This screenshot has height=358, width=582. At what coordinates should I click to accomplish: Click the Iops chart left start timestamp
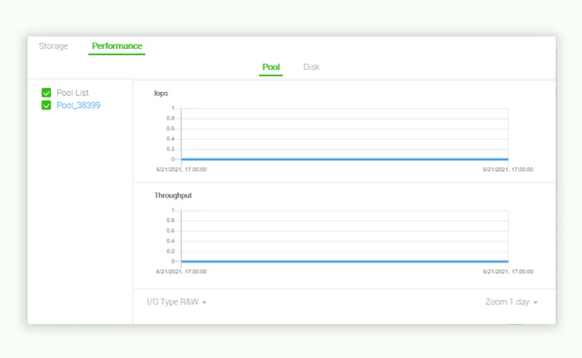pyautogui.click(x=181, y=169)
